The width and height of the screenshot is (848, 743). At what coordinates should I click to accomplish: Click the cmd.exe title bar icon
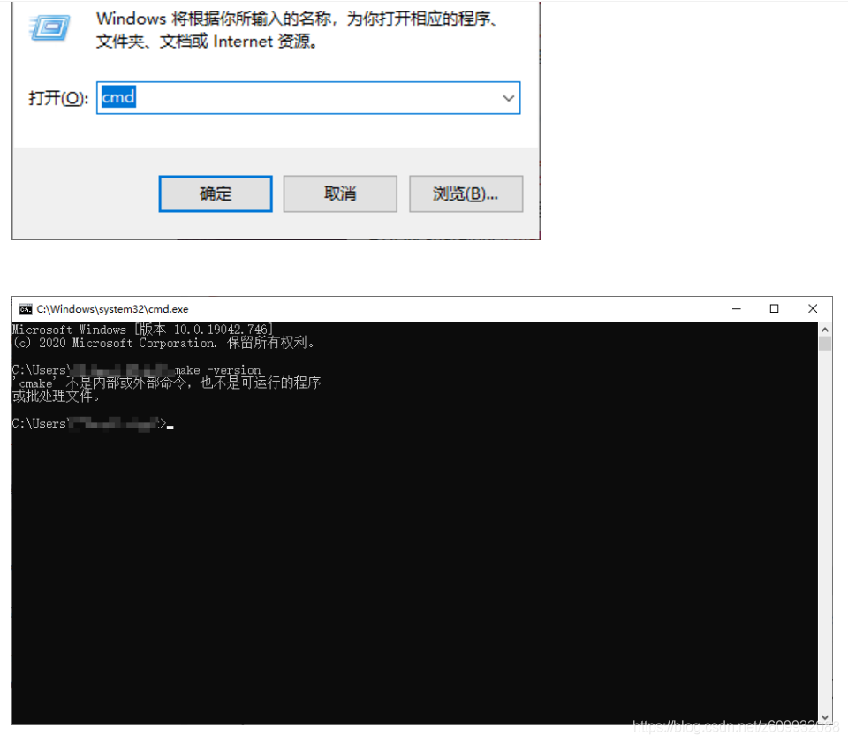coord(26,308)
